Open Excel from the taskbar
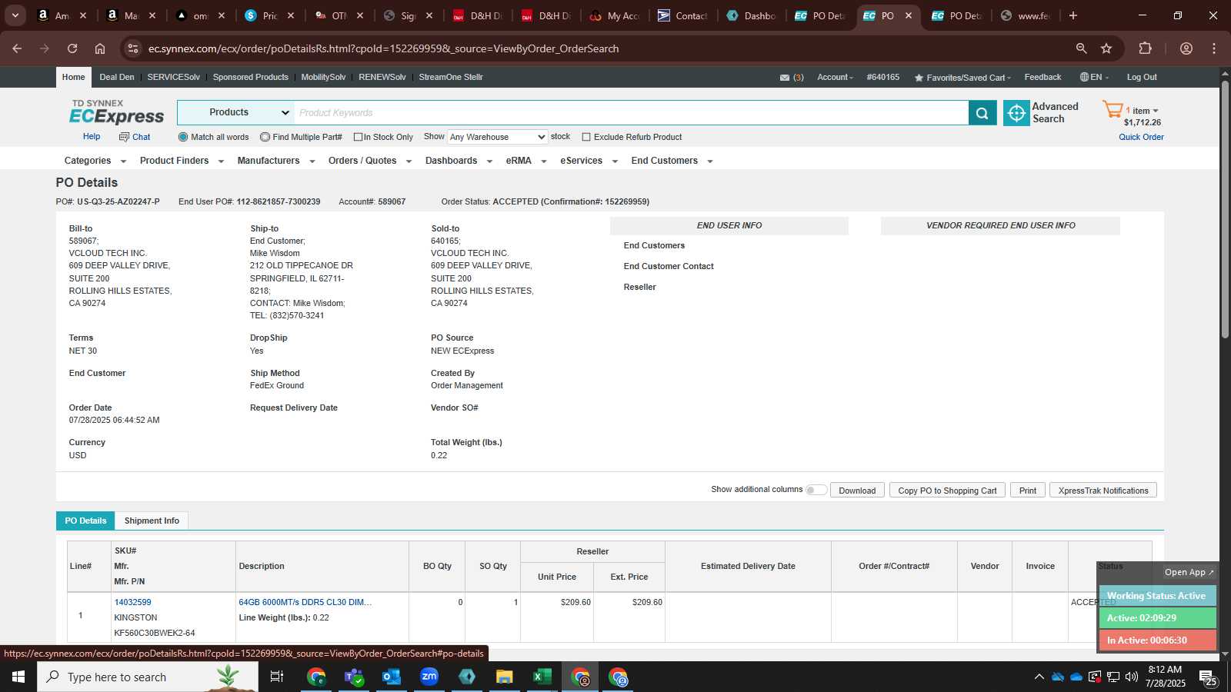The height and width of the screenshot is (692, 1231). coord(542,677)
